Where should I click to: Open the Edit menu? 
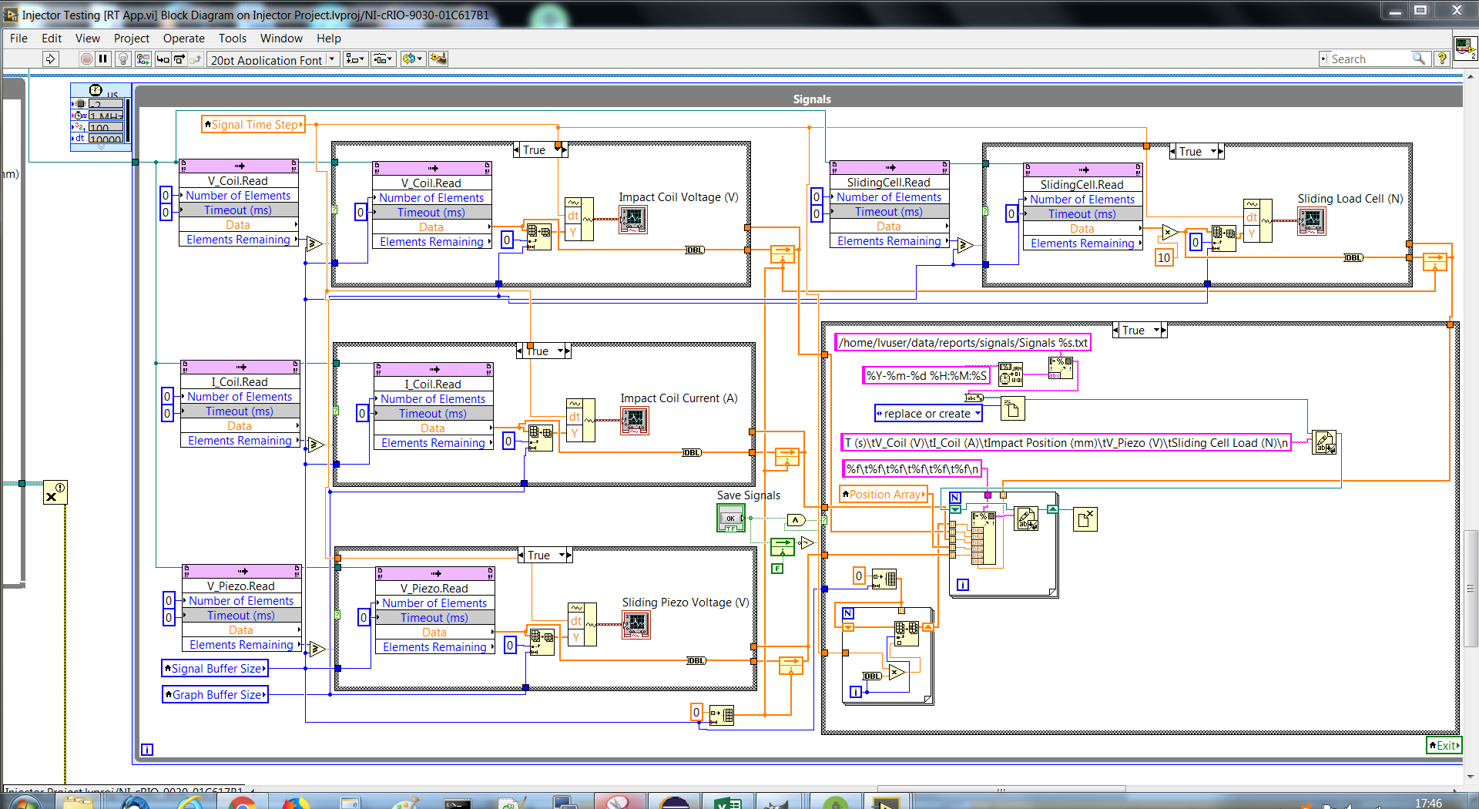click(x=52, y=38)
